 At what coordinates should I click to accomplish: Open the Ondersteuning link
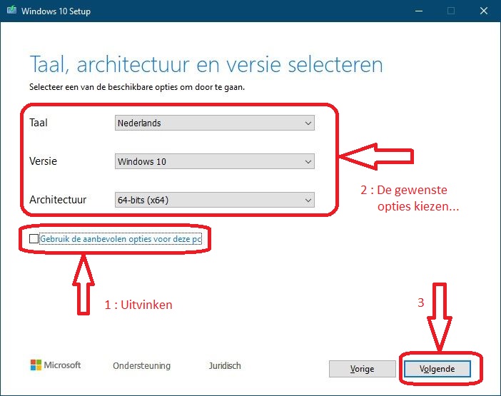click(x=141, y=365)
